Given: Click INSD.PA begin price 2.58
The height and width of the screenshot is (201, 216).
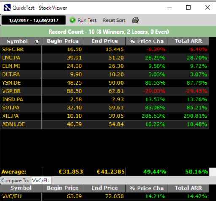Looking at the screenshot, I should [x=76, y=99].
